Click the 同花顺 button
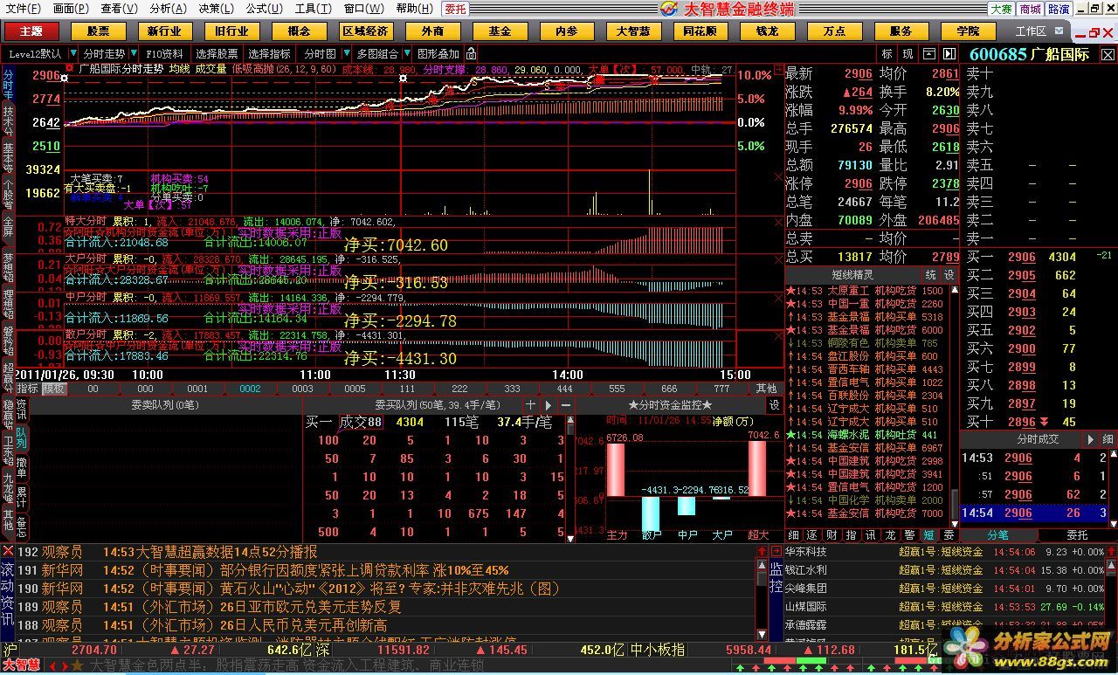The height and width of the screenshot is (675, 1118). [700, 31]
